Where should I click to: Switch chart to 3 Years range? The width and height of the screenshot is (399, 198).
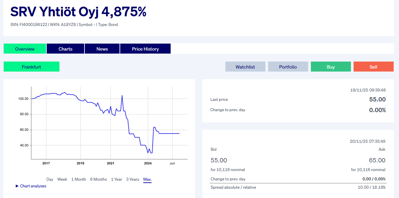133,179
